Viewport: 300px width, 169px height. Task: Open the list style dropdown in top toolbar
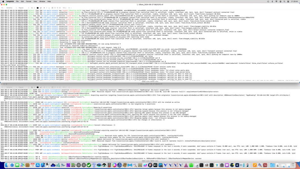[x=70, y=8]
